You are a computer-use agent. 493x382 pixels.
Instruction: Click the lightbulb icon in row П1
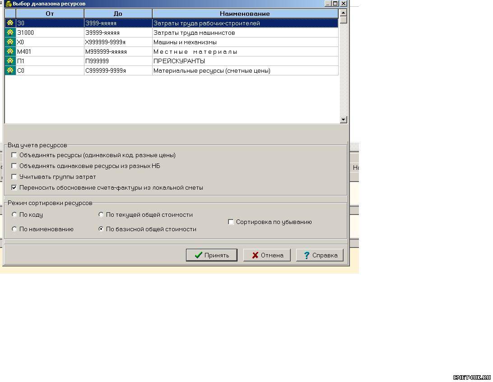tap(10, 61)
